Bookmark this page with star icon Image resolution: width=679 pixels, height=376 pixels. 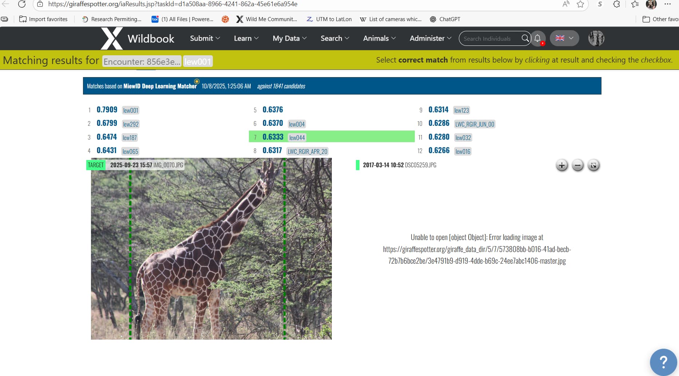pos(580,4)
